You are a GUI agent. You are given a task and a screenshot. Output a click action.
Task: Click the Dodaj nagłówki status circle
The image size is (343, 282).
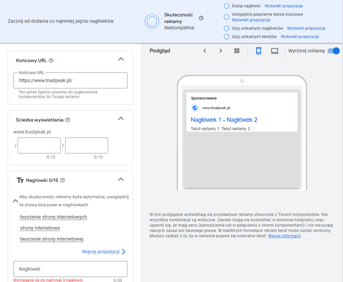point(226,6)
